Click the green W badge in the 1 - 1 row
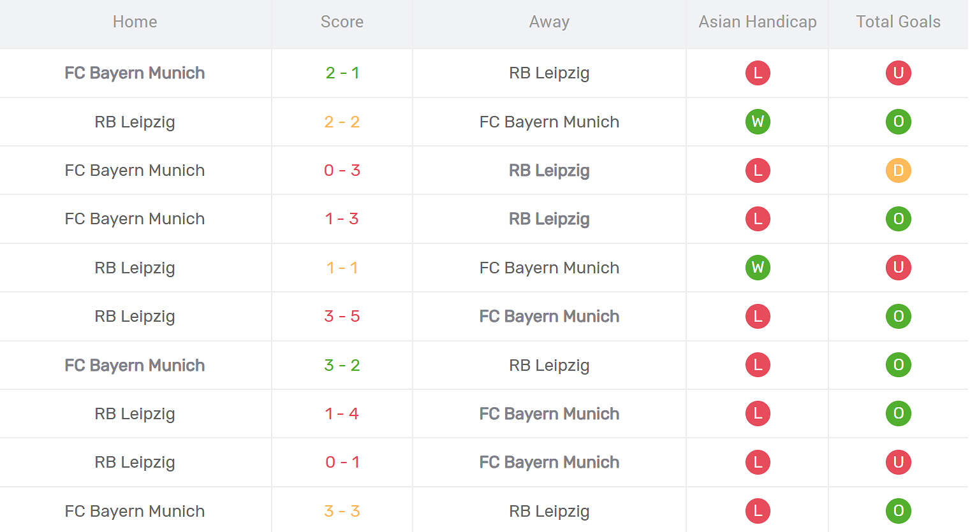 coord(758,268)
